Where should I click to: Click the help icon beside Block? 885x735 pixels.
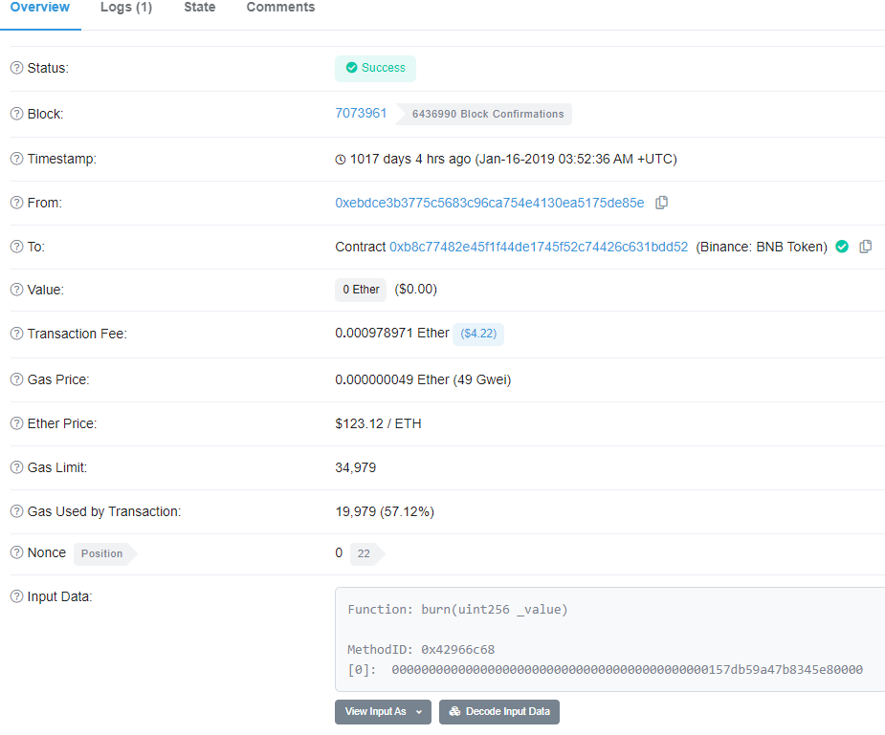[16, 114]
